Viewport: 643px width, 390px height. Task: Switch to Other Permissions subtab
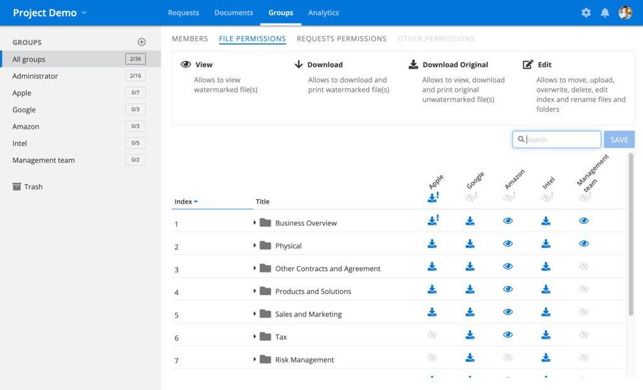pos(436,38)
